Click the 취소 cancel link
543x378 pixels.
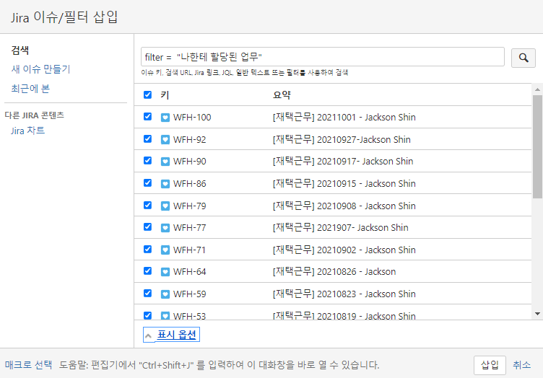click(521, 365)
